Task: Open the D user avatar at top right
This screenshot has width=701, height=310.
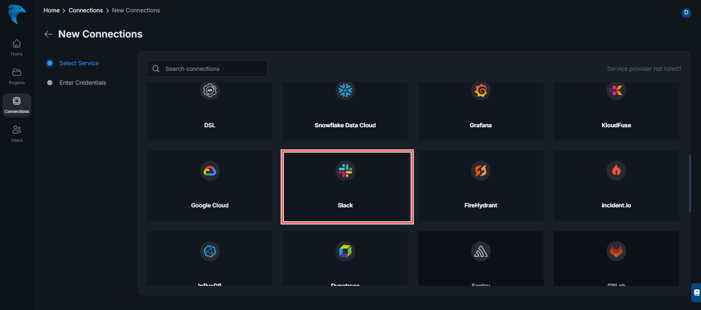Action: coord(686,13)
